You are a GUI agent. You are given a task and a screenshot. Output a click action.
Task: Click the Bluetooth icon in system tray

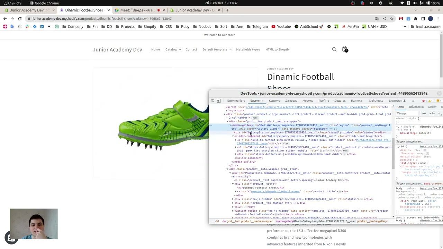point(408,3)
